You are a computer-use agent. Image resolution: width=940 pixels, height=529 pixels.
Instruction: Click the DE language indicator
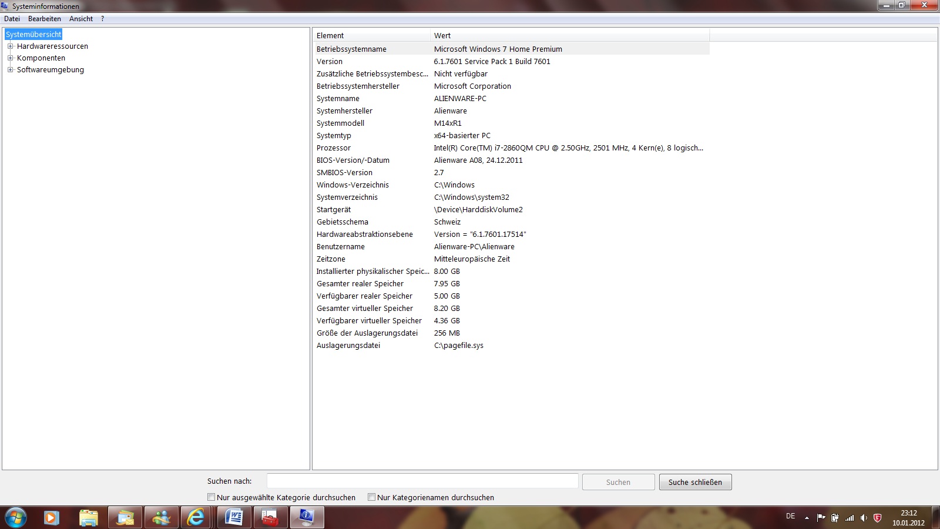791,516
